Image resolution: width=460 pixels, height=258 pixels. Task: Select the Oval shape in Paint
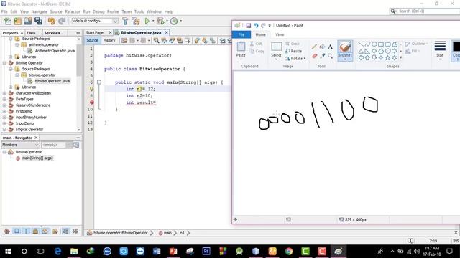point(374,44)
